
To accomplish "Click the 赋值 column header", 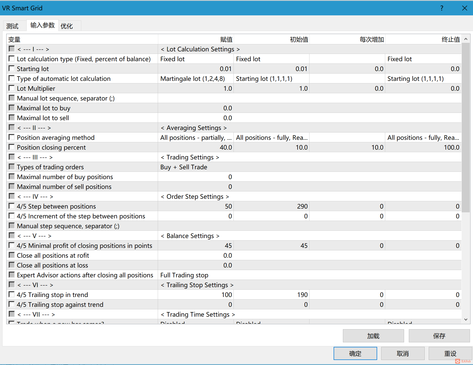I will tap(196, 39).
